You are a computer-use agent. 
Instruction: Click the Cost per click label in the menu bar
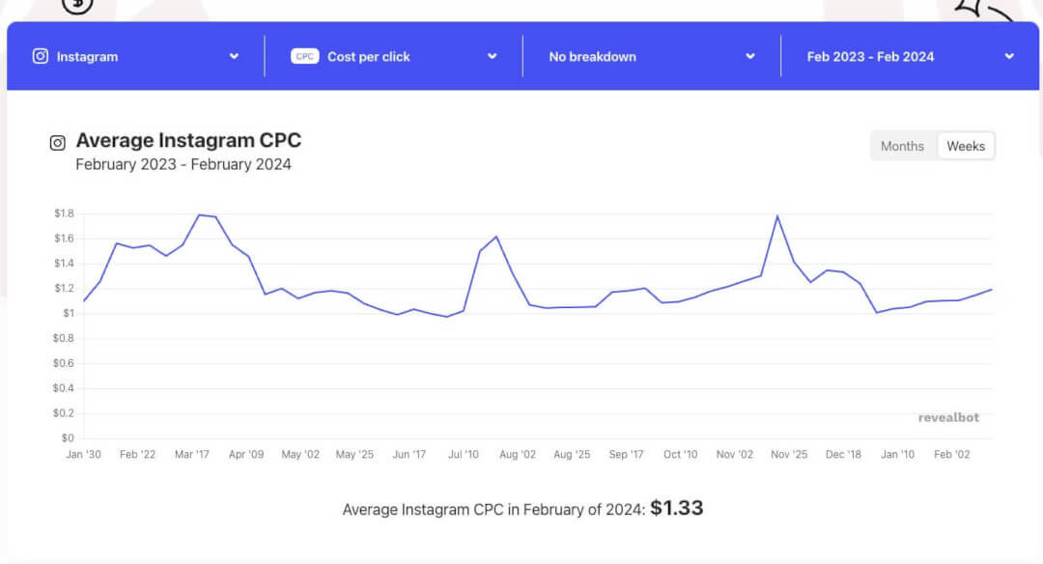[x=370, y=56]
